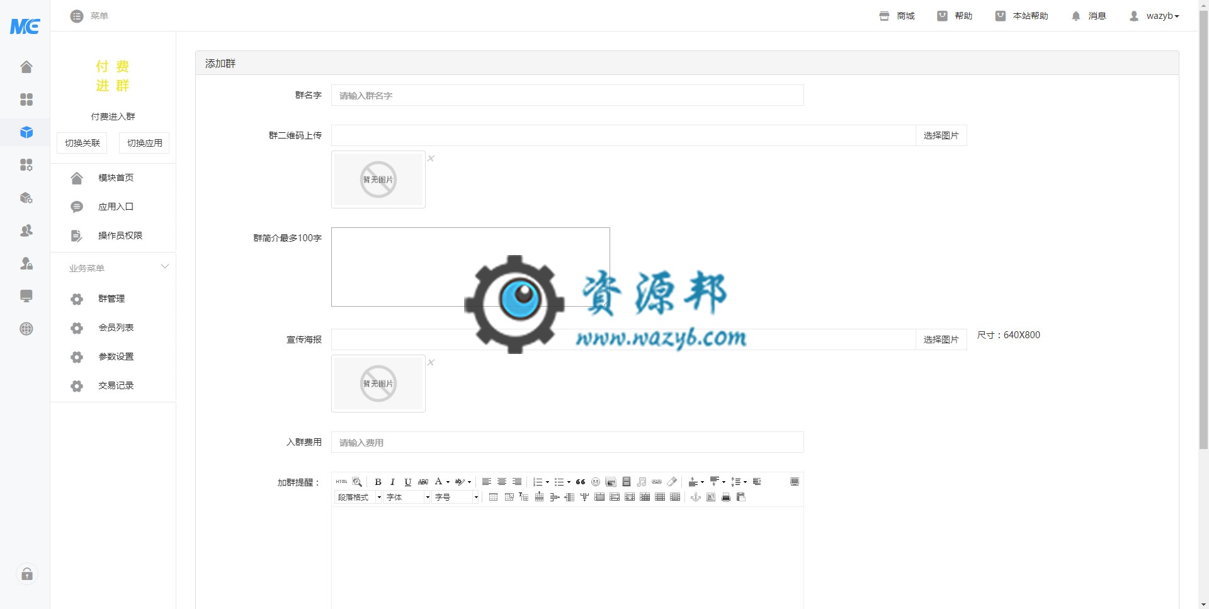The height and width of the screenshot is (609, 1209).
Task: Toggle editor fullscreen mode
Action: pyautogui.click(x=795, y=482)
